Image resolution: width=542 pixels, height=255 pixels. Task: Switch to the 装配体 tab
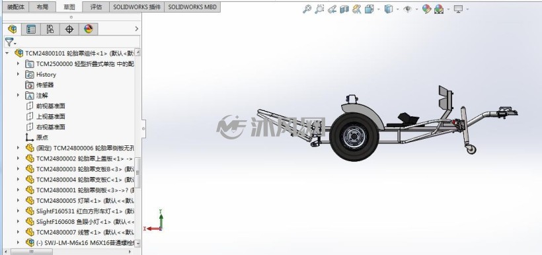(x=16, y=7)
